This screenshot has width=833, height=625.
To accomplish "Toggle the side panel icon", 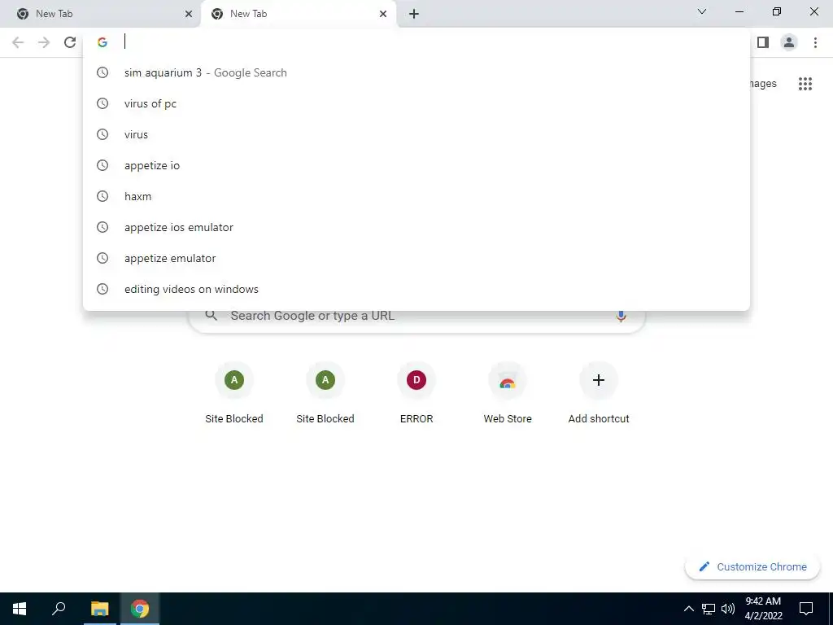I will pyautogui.click(x=763, y=42).
